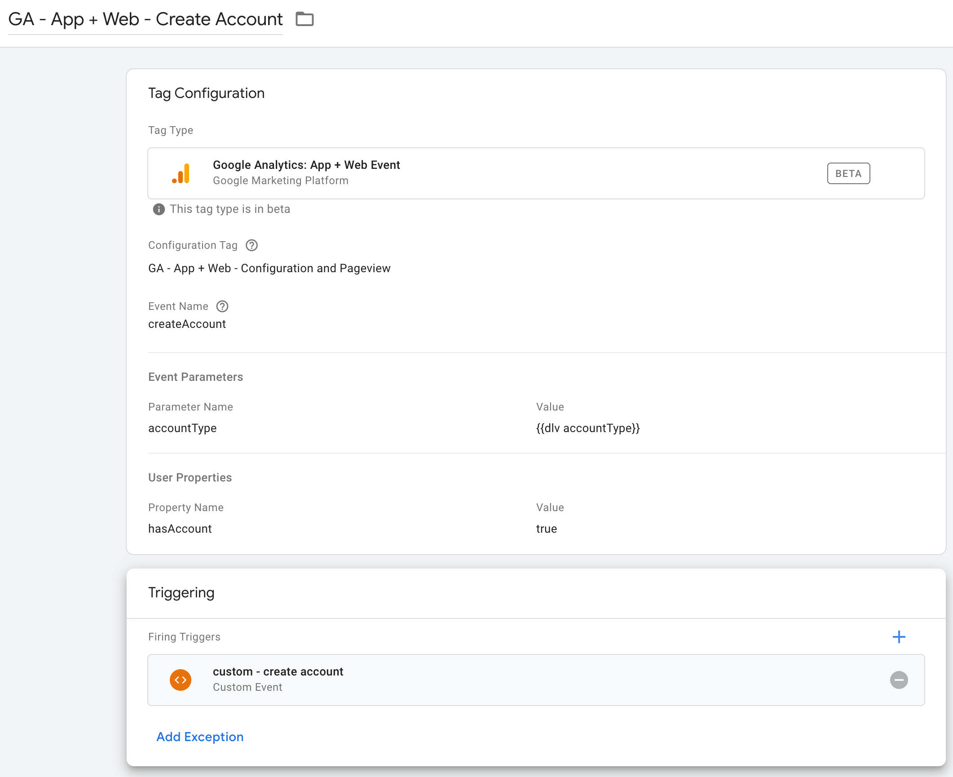Click the Add Exception link

click(x=200, y=737)
